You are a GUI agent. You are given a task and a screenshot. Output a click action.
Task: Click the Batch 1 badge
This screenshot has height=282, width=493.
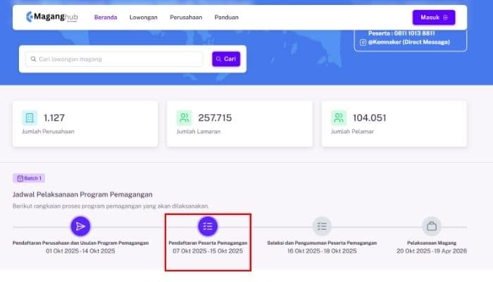click(x=29, y=178)
